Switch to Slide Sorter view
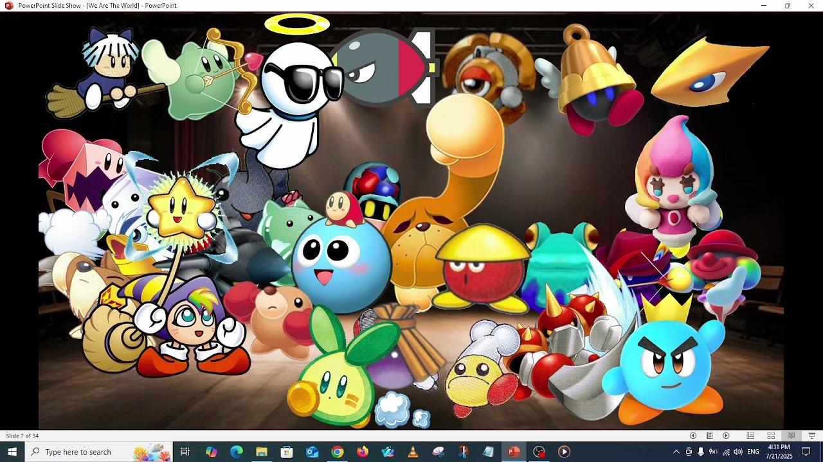 click(x=771, y=436)
